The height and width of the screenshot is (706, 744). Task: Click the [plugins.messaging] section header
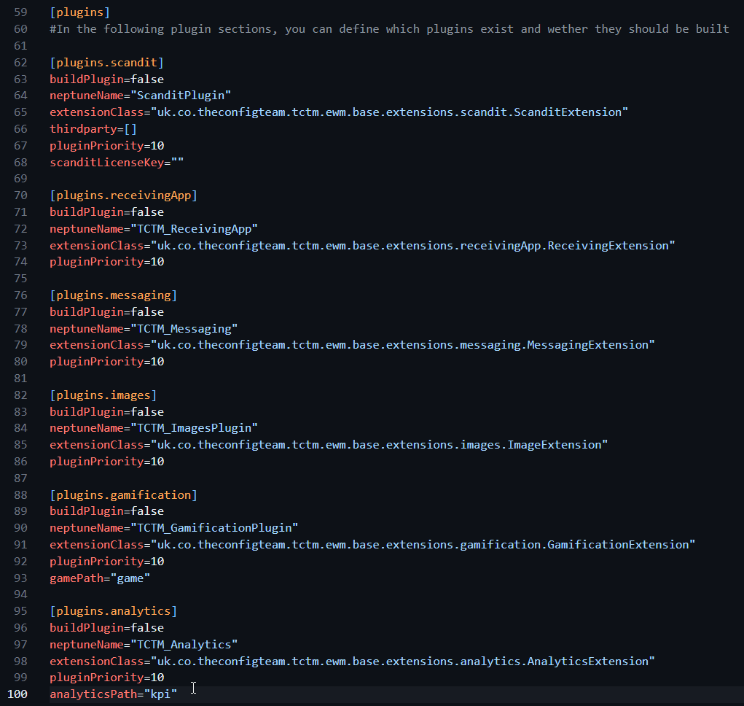(113, 295)
